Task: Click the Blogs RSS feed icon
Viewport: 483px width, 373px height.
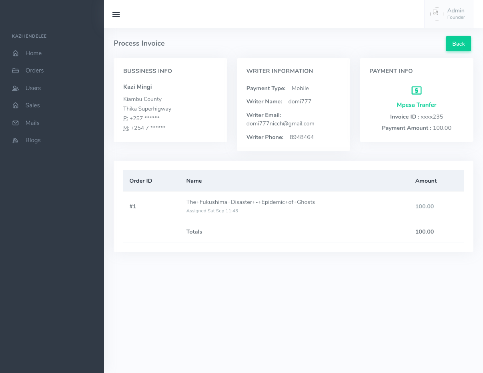Action: tap(16, 140)
